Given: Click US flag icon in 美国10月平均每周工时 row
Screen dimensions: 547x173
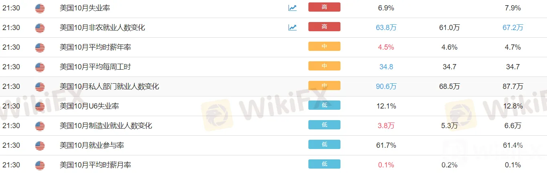Looking at the screenshot, I should [x=40, y=67].
